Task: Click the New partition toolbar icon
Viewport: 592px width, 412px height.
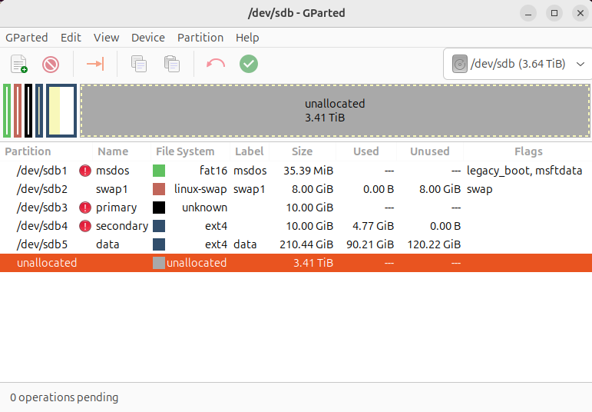Action: coord(19,64)
